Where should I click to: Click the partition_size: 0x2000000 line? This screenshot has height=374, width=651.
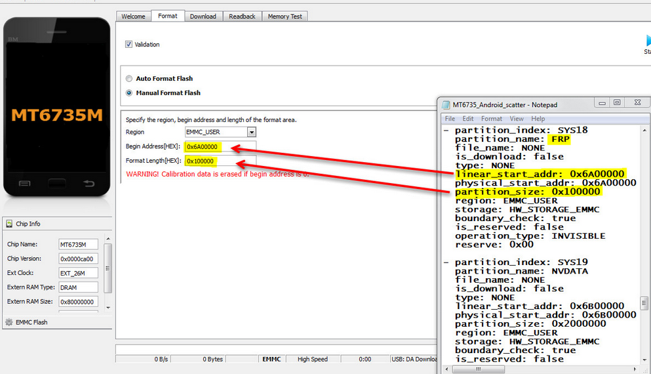pos(530,323)
